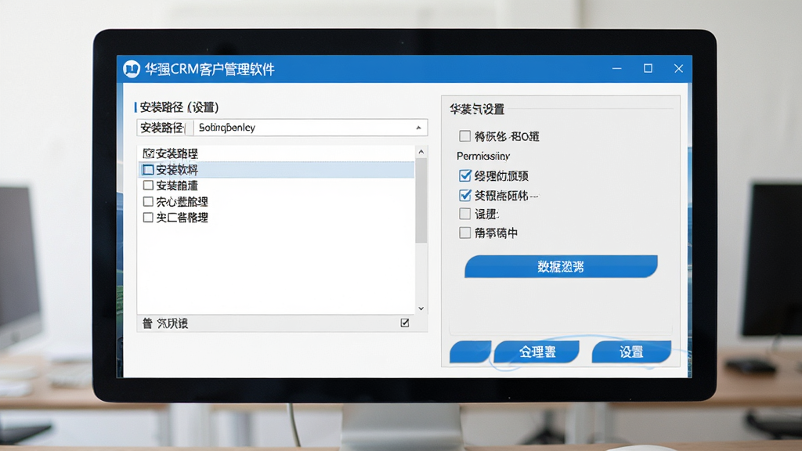This screenshot has width=802, height=451.
Task: Close the CRM software window
Action: [679, 69]
